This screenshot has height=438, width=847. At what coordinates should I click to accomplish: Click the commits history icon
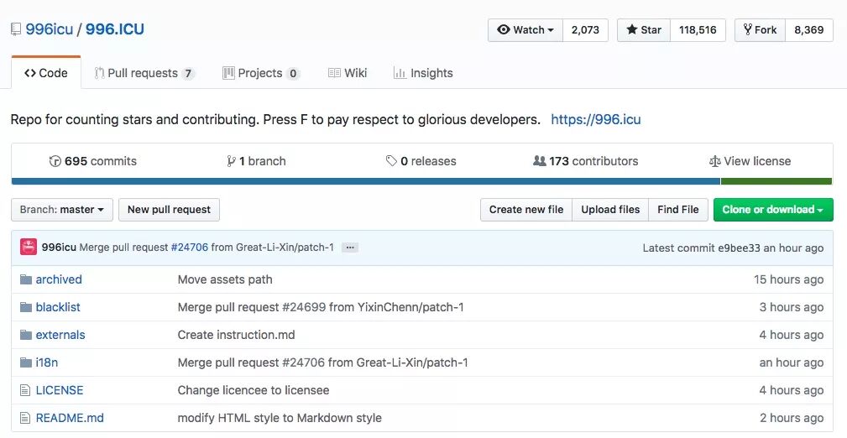55,161
